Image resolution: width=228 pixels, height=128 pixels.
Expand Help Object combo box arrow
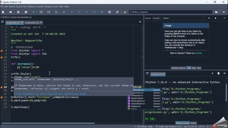click(204, 18)
